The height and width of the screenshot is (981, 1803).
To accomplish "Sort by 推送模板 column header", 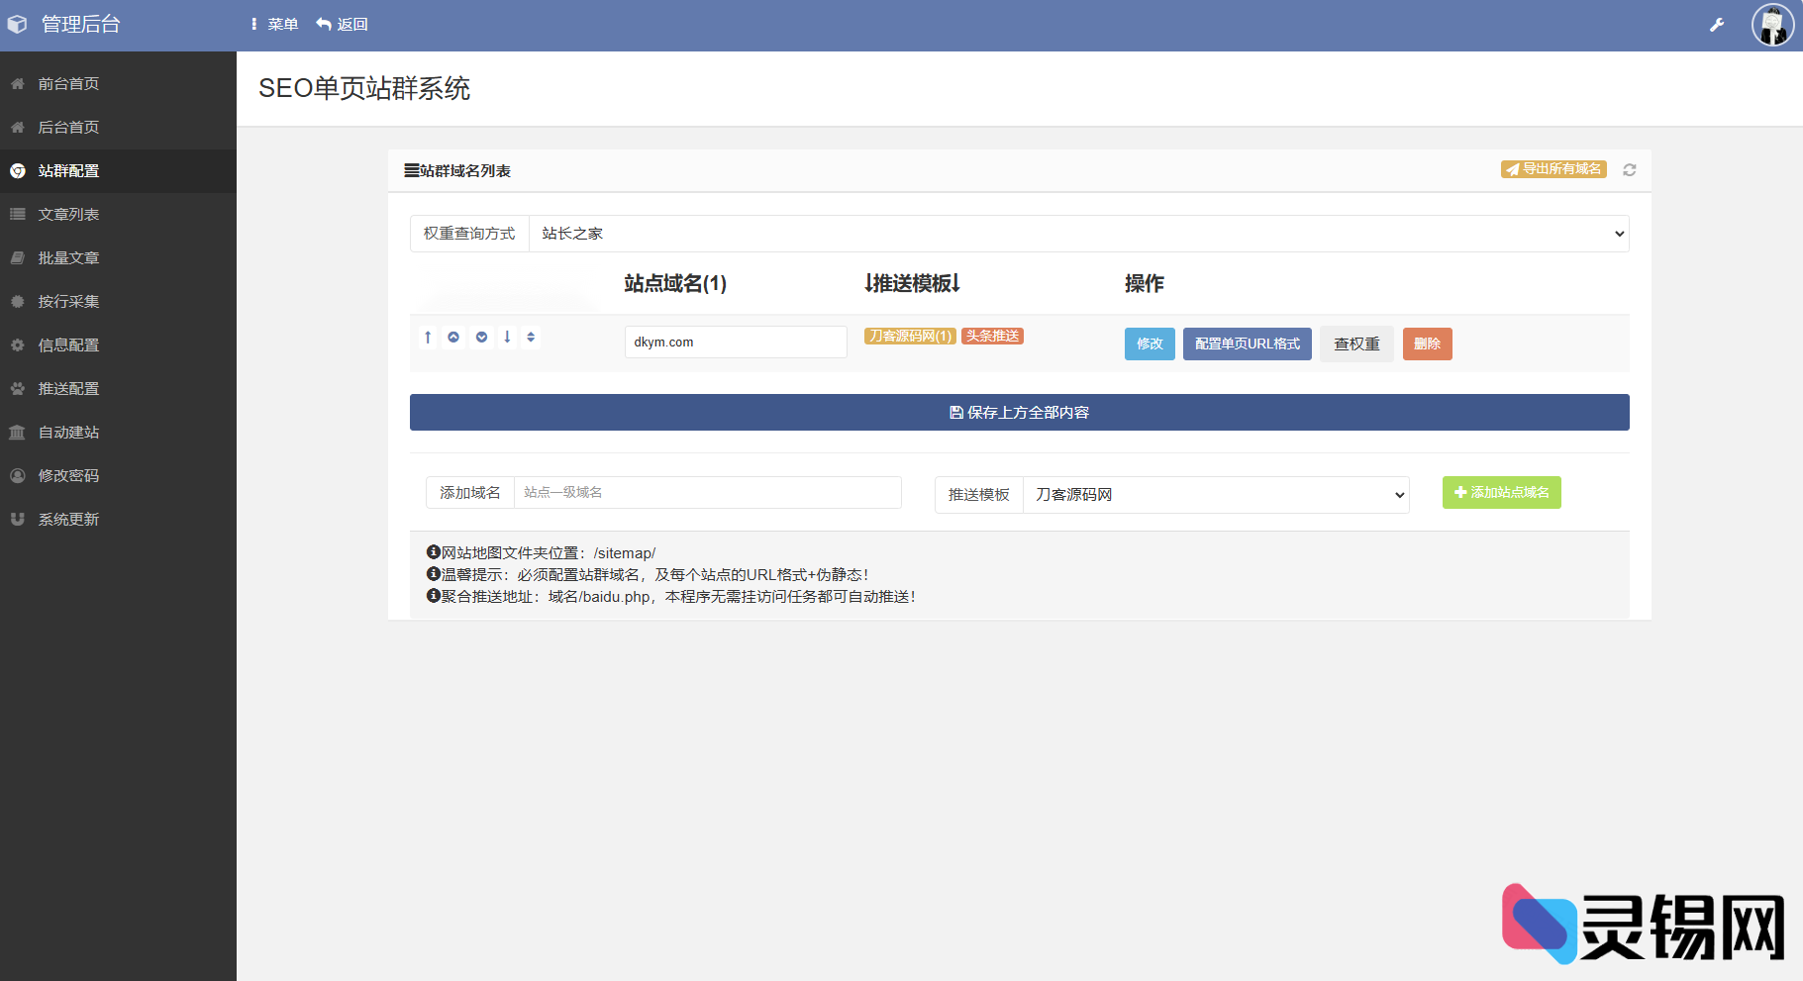I will [x=912, y=283].
